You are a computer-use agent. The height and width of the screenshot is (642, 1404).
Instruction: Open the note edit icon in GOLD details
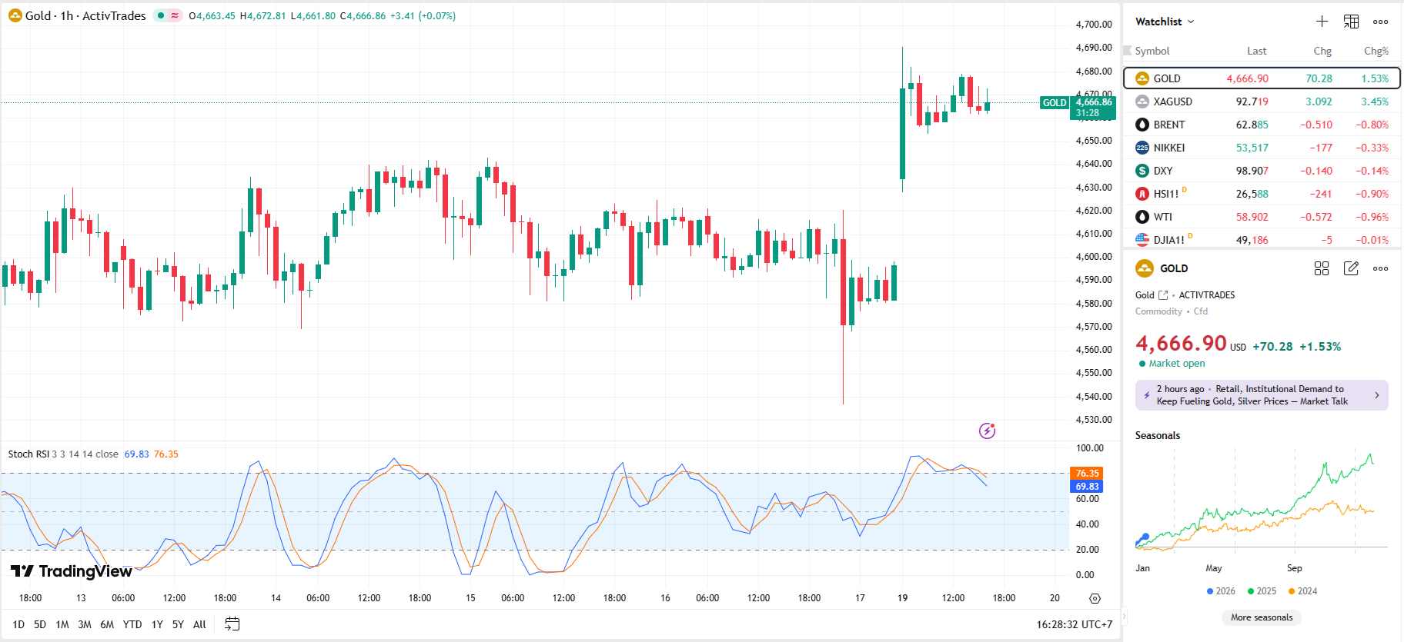1351,268
